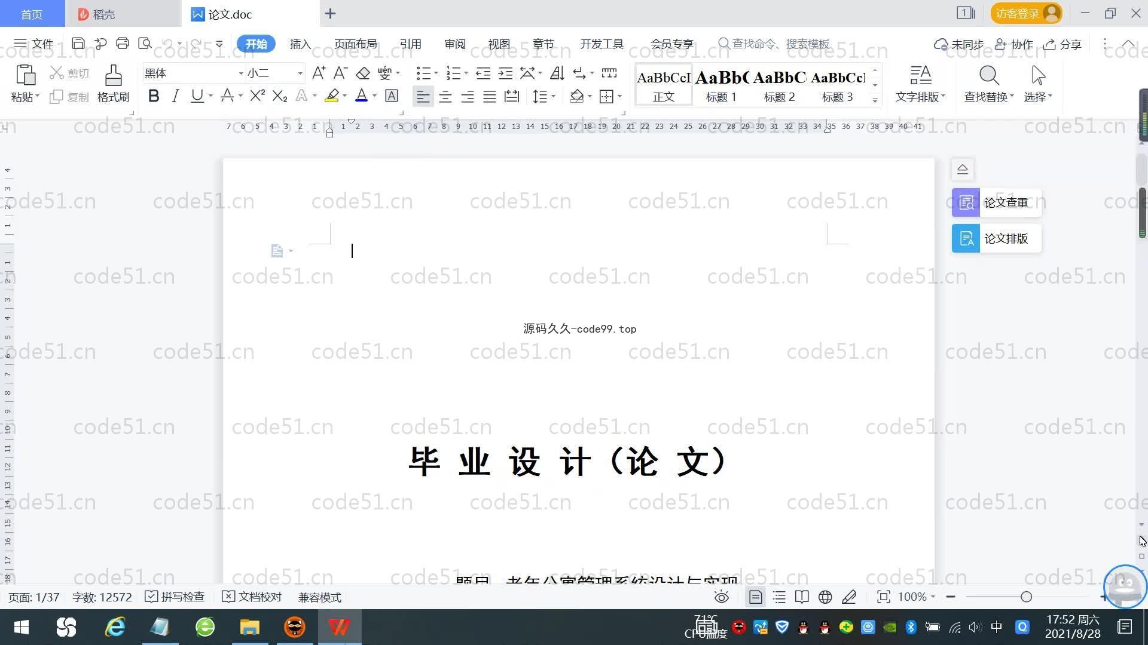Apply superscript formatting
Viewport: 1148px width, 645px height.
coord(257,96)
